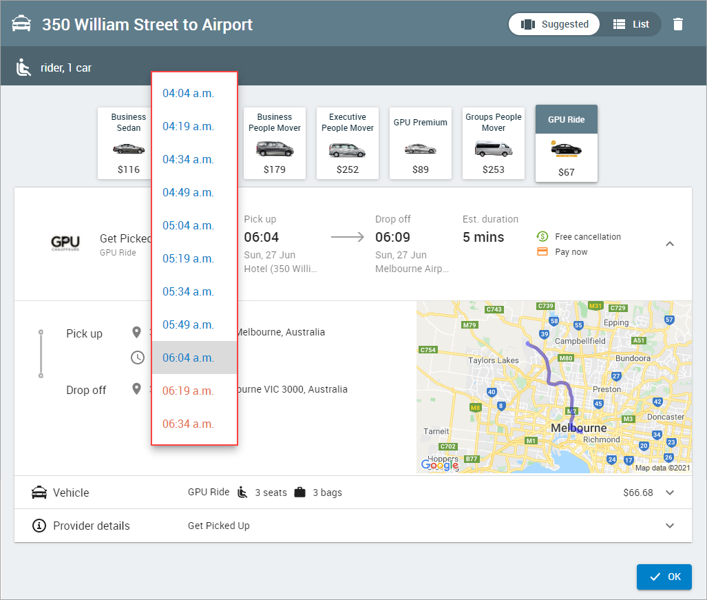Image resolution: width=707 pixels, height=600 pixels.
Task: Click the pickup time clock icon
Action: 138,358
